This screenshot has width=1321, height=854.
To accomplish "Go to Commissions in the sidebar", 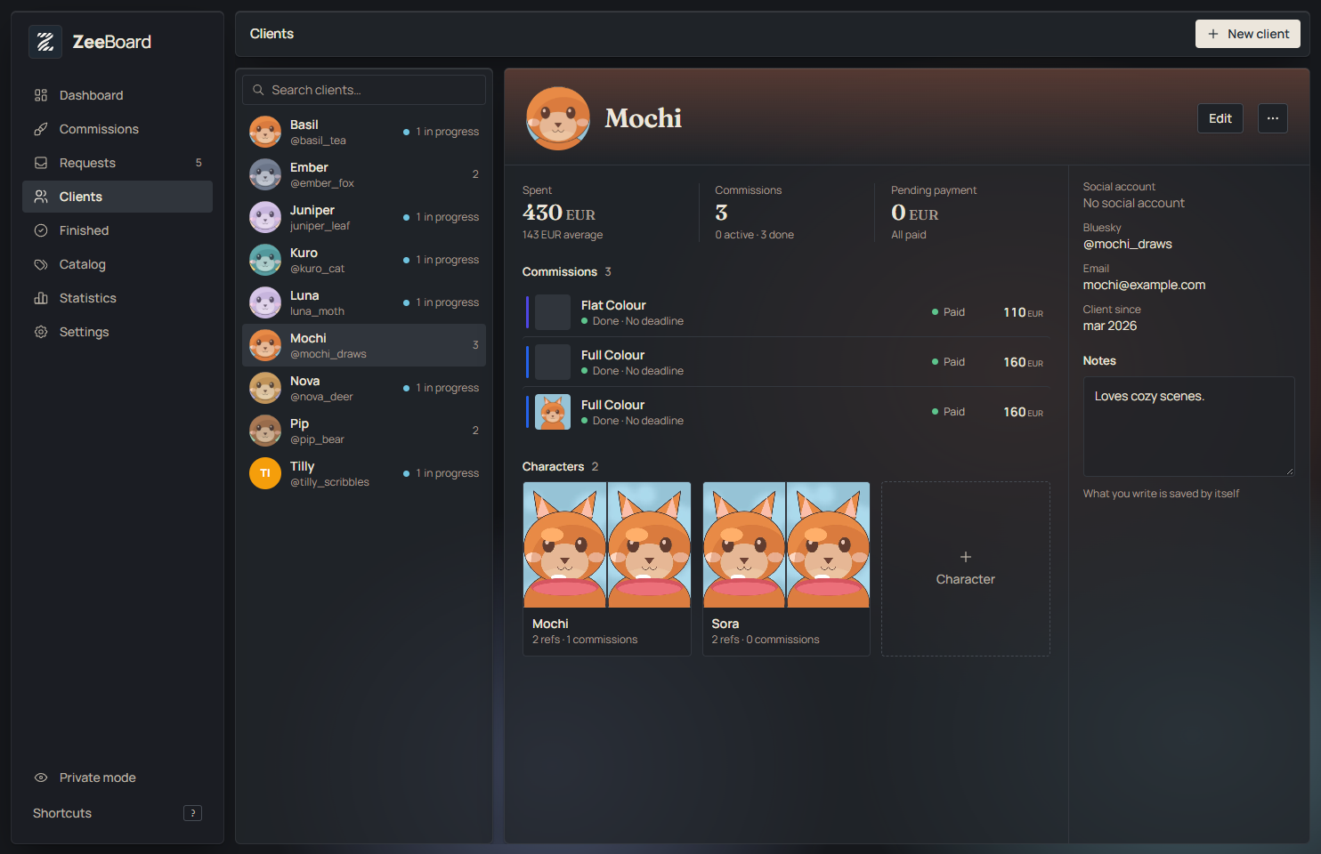I will click(118, 129).
